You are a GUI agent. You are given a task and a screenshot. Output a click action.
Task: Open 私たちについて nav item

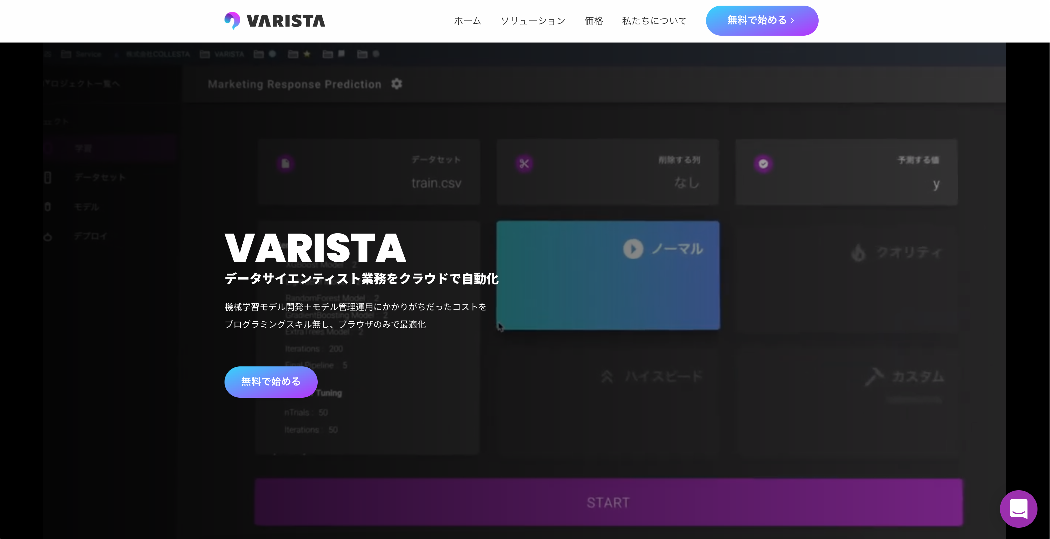tap(654, 21)
